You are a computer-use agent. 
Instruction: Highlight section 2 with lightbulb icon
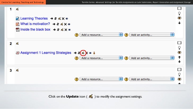coord(179,48)
